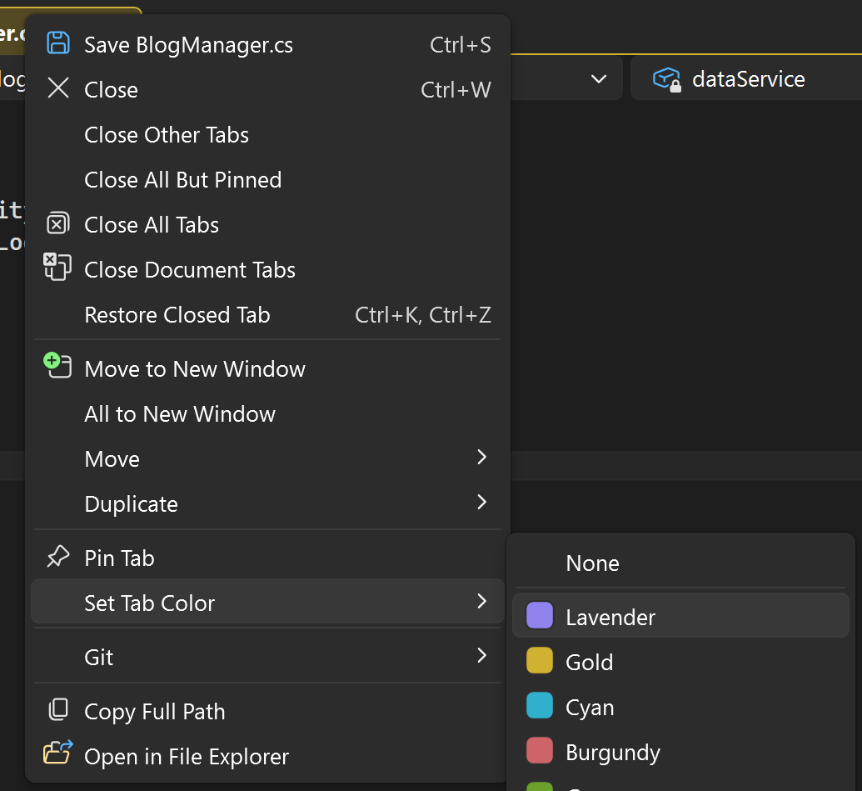
Task: Select Restore Closed Tab
Action: click(x=177, y=314)
